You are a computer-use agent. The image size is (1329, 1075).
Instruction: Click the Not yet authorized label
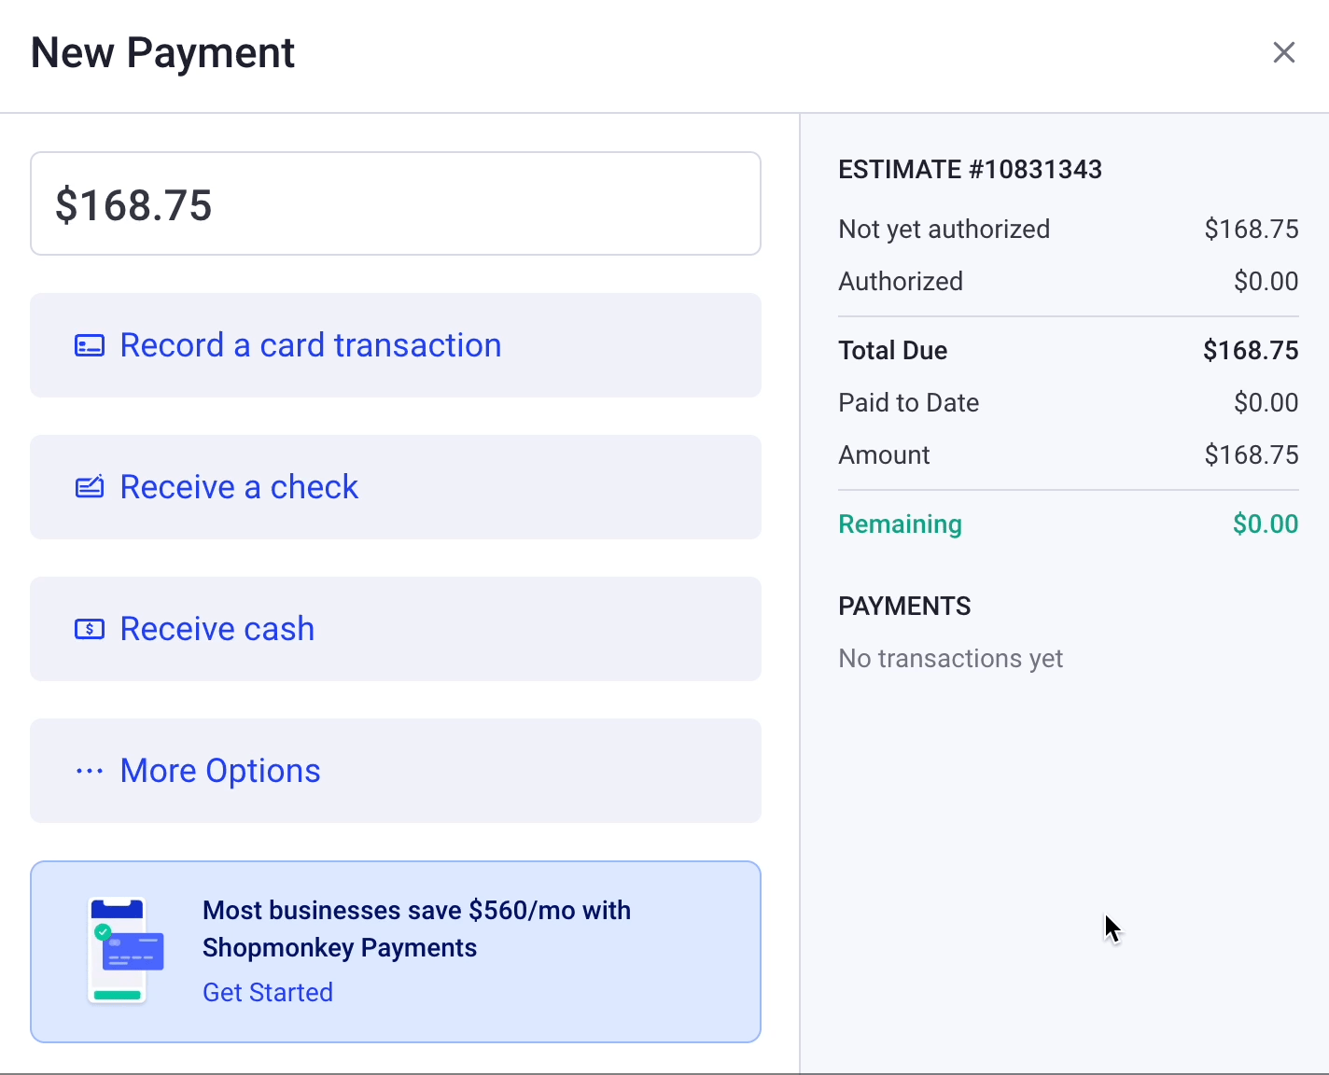tap(944, 229)
